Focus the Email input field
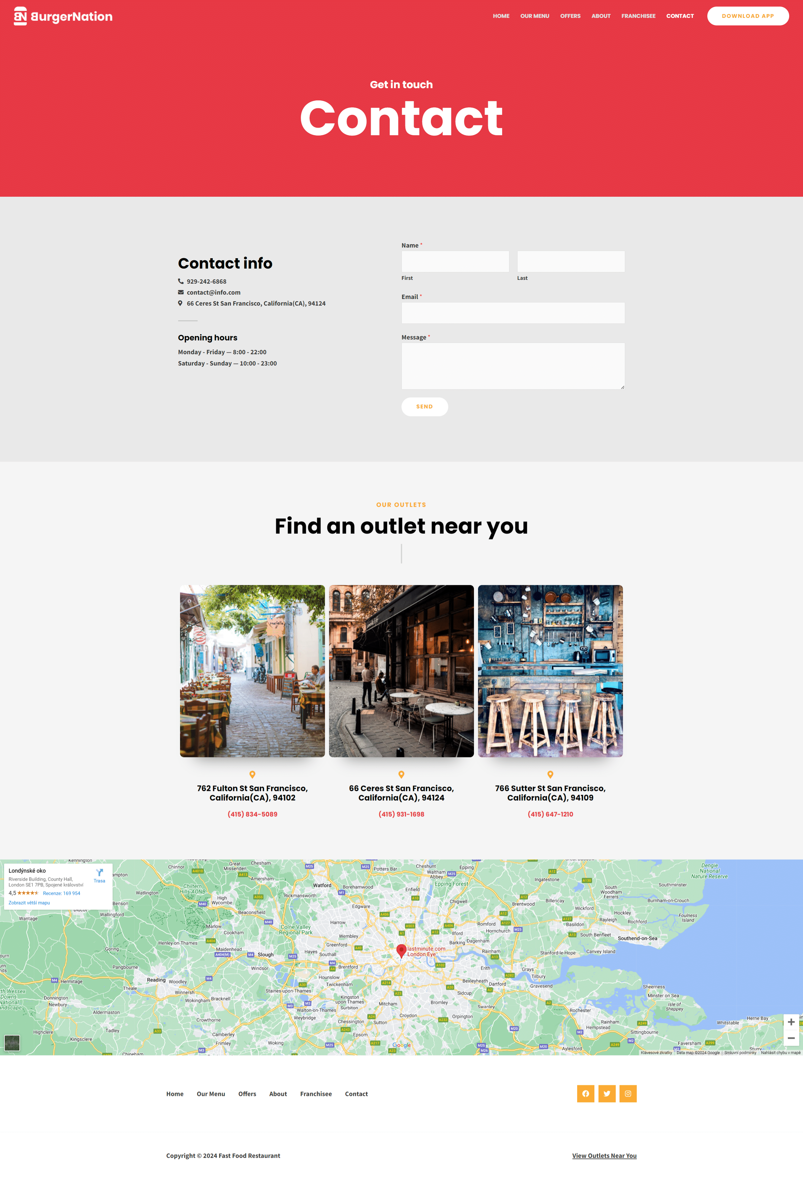The width and height of the screenshot is (803, 1180). [513, 313]
